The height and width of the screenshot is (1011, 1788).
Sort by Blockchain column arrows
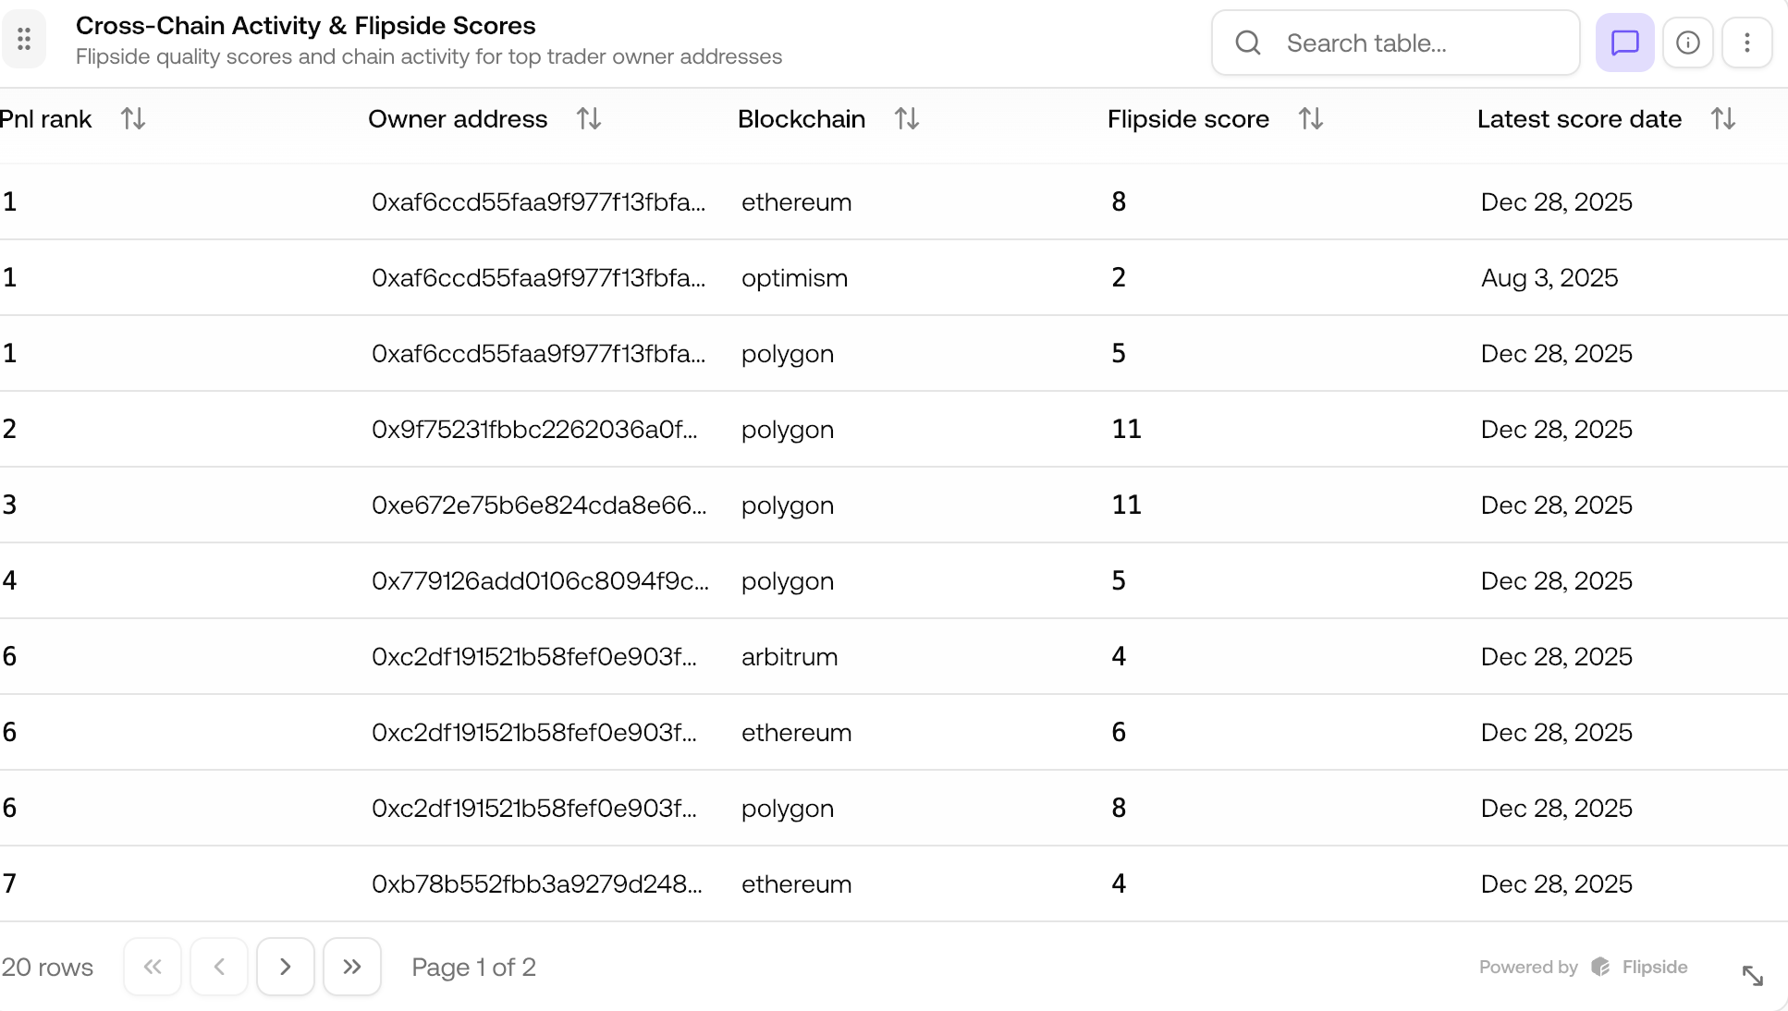pyautogui.click(x=907, y=119)
